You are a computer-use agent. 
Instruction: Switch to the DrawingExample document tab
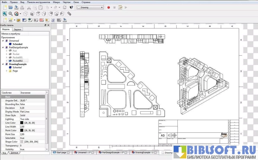point(143,153)
